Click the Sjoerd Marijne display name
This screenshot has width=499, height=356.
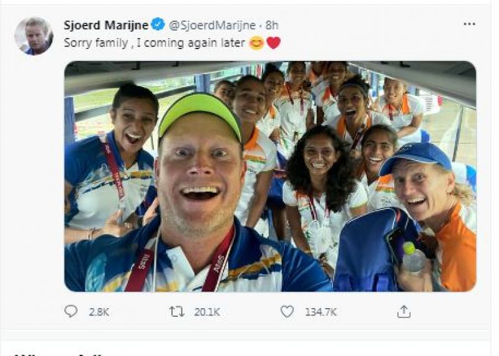tap(106, 25)
